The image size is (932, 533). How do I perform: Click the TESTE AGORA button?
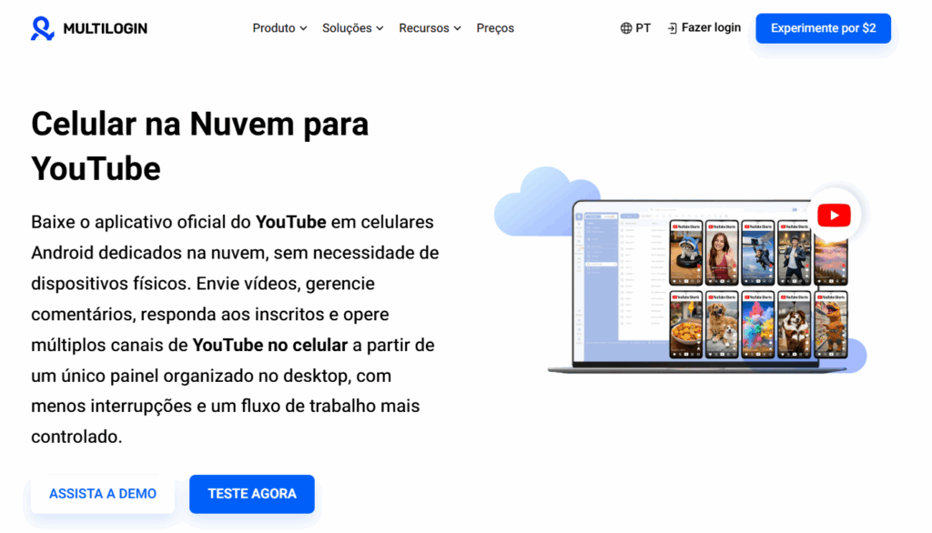(x=252, y=494)
